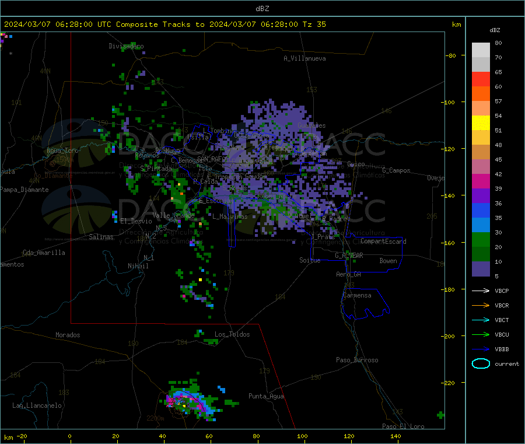Click the '-80' km mark on right axis
525x444 pixels.
pyautogui.click(x=451, y=55)
